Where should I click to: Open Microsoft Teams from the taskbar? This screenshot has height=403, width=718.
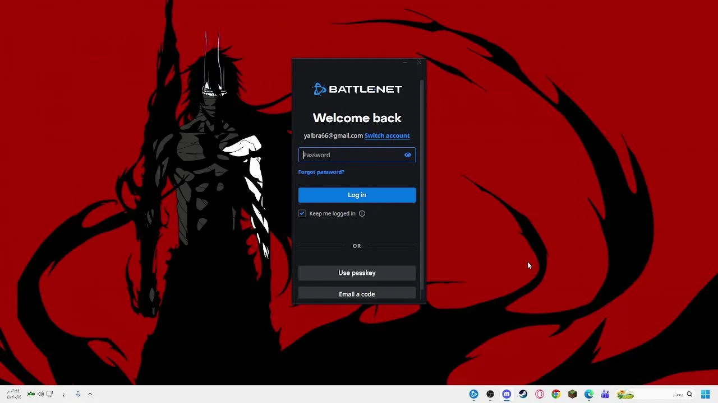pyautogui.click(x=605, y=395)
